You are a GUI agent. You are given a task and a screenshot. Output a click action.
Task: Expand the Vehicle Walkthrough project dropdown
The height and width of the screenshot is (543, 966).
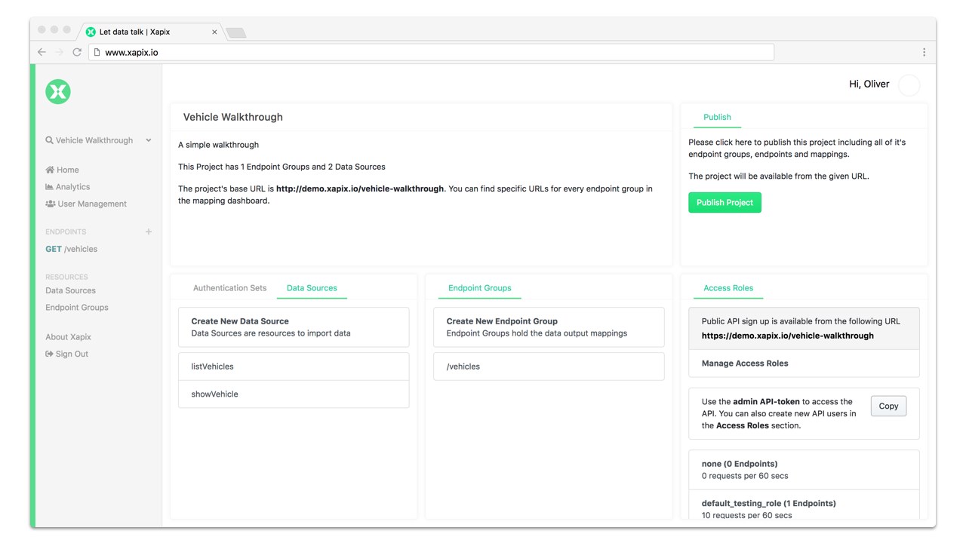tap(148, 140)
